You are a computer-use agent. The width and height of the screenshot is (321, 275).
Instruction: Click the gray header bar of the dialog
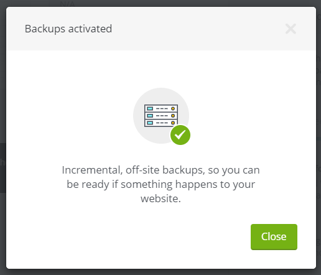161,29
